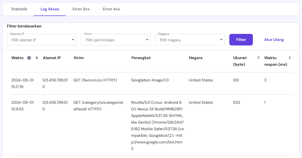Go to the Error 4xx tab

pyautogui.click(x=111, y=9)
